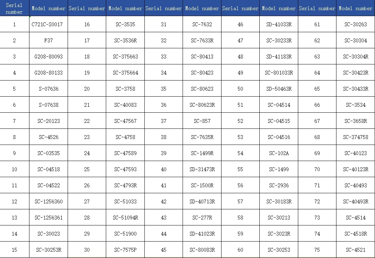Click model SD-41033R
375x258 pixels.
pos(279,24)
